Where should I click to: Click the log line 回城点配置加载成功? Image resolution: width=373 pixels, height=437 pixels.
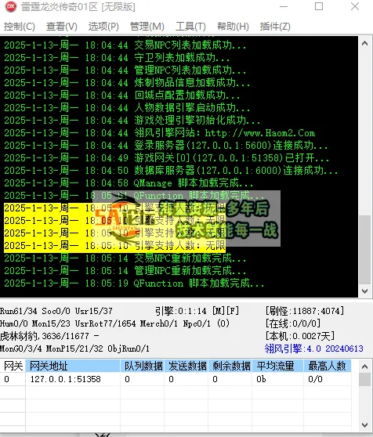[121, 96]
